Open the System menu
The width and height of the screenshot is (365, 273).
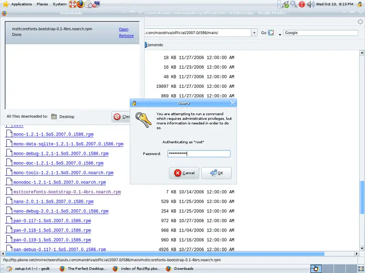tap(59, 4)
